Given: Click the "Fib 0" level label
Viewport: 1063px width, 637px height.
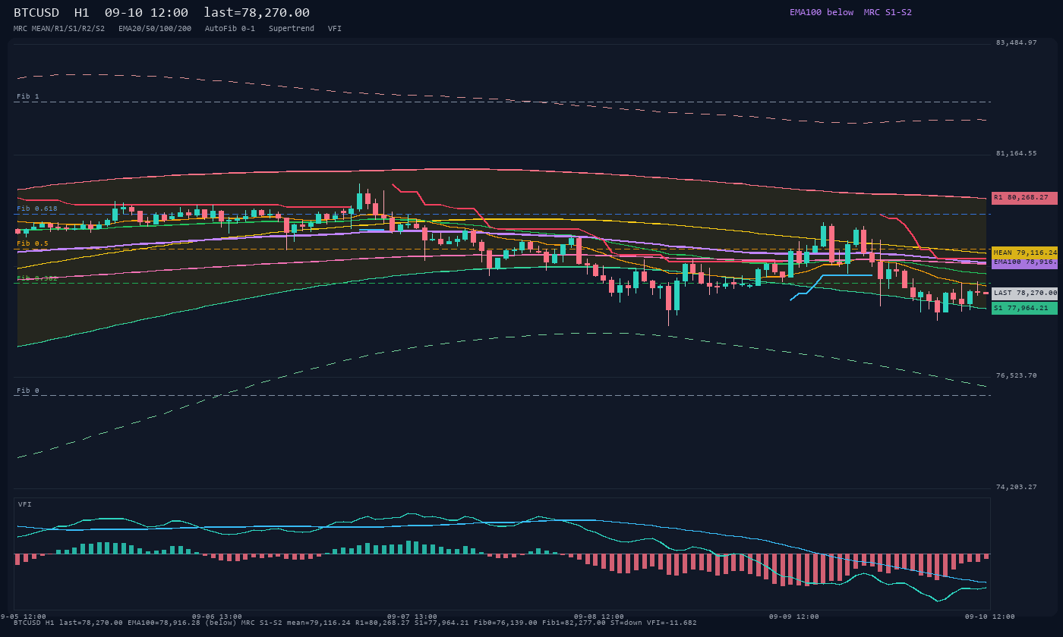Looking at the screenshot, I should pos(28,391).
